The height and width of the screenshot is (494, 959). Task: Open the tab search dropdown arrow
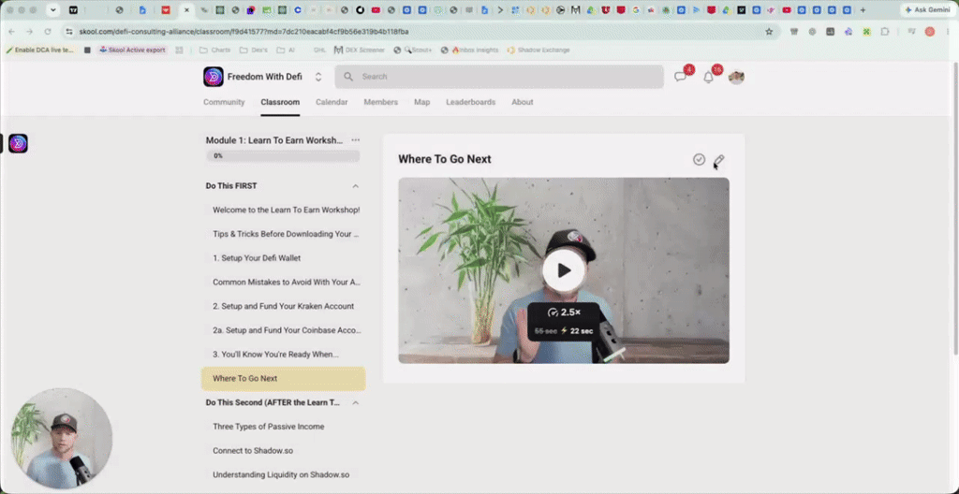(53, 9)
